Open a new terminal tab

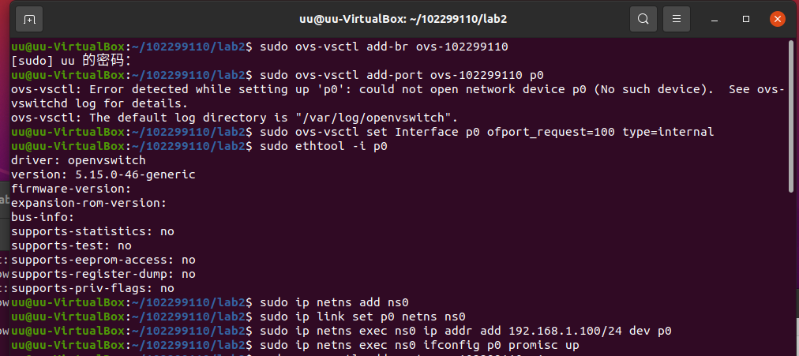pyautogui.click(x=29, y=20)
